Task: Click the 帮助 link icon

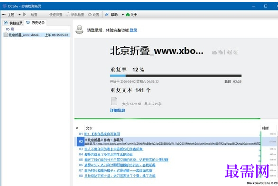Action: pyautogui.click(x=107, y=15)
